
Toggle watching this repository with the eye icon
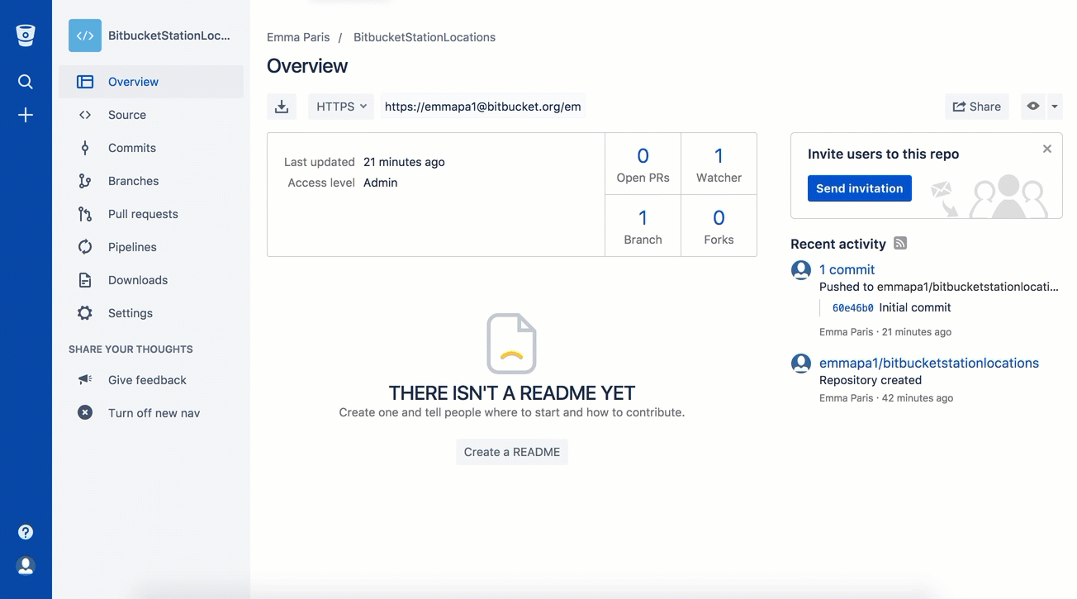coord(1032,106)
